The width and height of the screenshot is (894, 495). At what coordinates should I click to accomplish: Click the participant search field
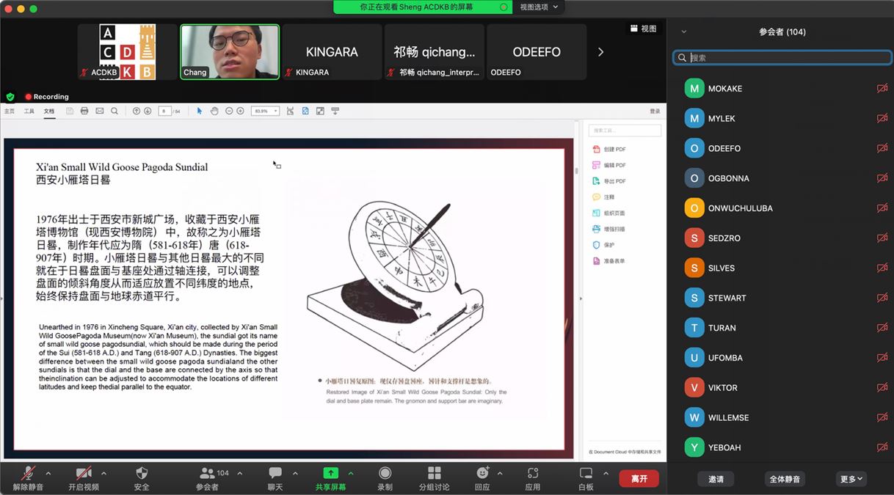(782, 58)
